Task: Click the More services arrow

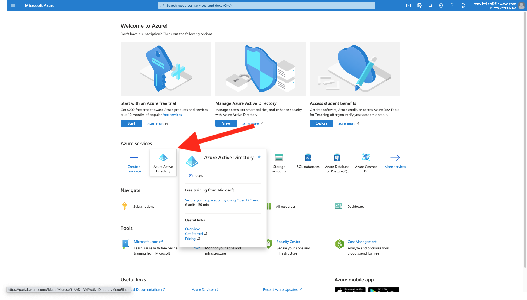Action: point(395,158)
